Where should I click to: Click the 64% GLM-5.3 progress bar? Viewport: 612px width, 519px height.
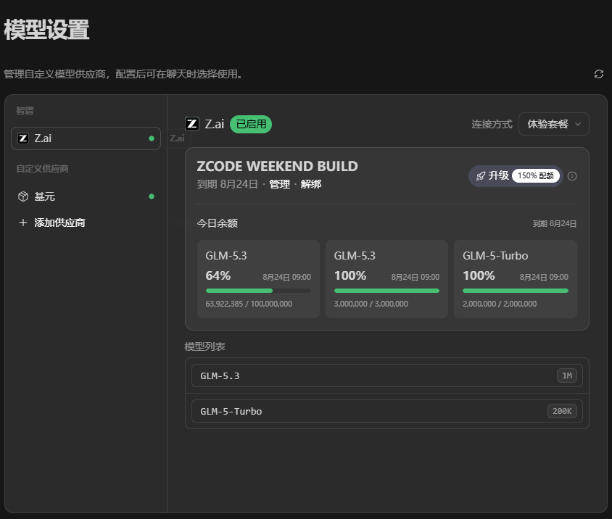coord(258,291)
